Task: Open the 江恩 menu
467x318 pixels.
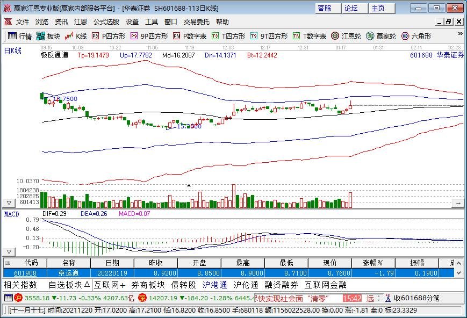Action: coord(81,21)
